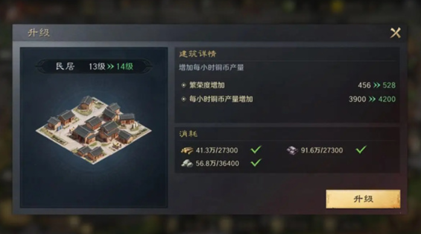Click the green checkmark beside stone cost
This screenshot has height=234, width=421.
tap(256, 162)
